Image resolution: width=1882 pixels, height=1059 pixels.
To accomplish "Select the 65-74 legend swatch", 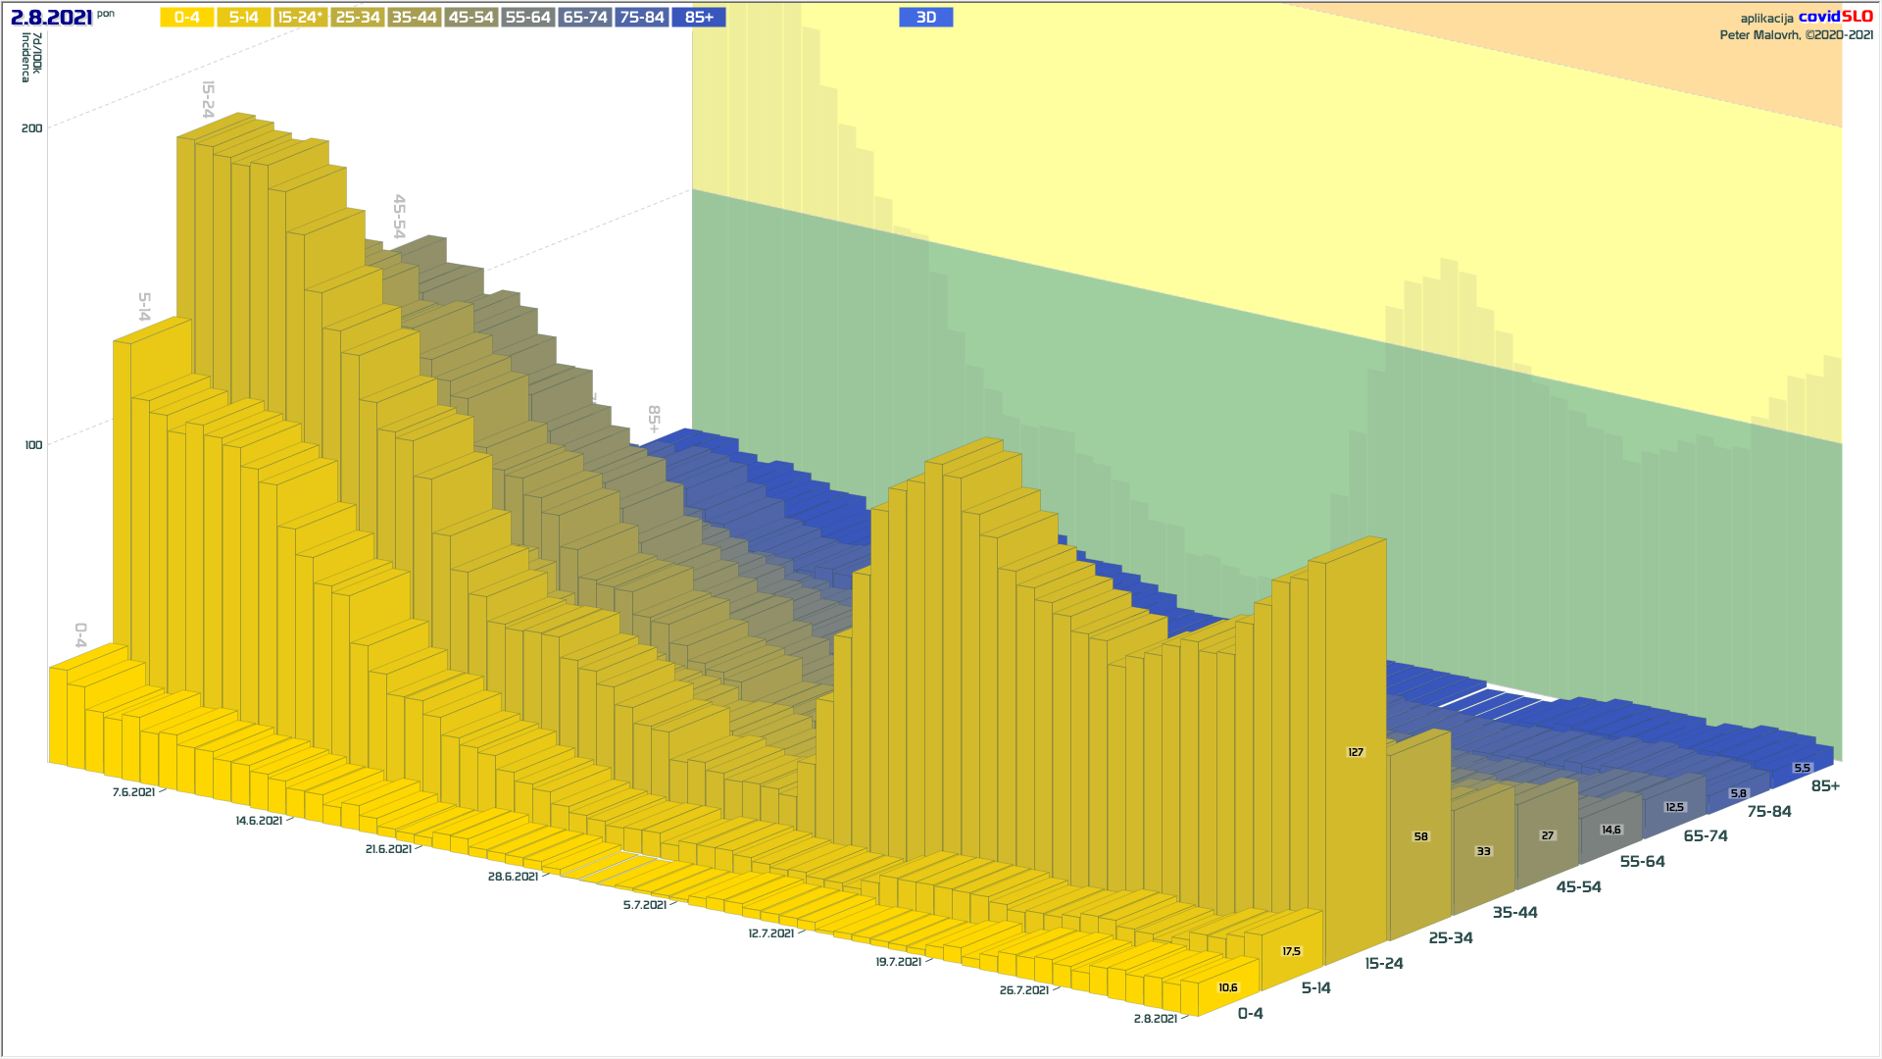I will pyautogui.click(x=585, y=18).
